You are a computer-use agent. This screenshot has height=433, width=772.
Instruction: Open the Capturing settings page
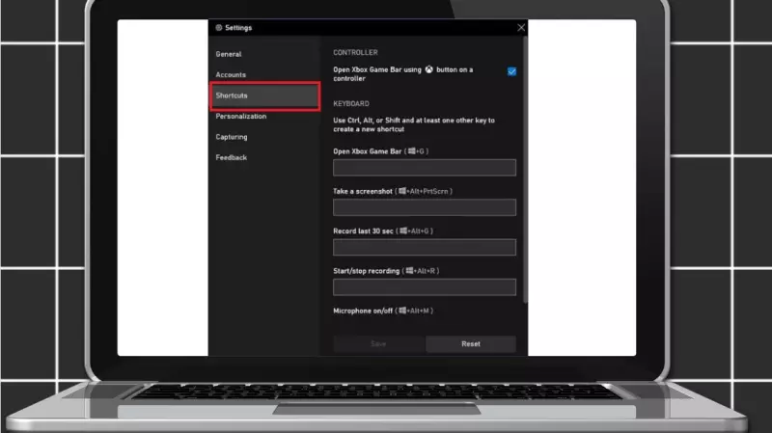[232, 137]
